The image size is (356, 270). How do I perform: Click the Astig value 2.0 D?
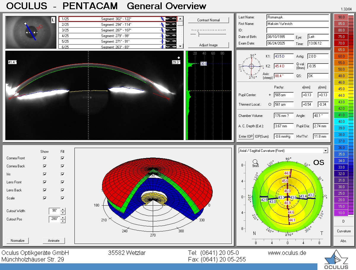pos(318,56)
